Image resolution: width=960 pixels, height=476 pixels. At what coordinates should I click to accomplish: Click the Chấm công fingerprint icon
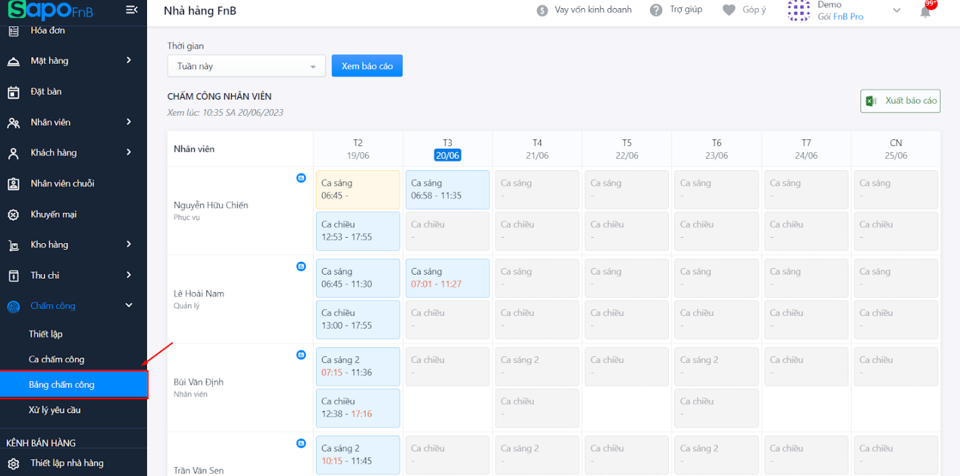(x=13, y=306)
